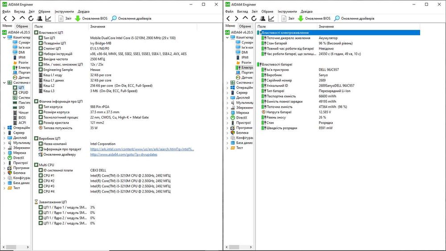Switch to Меню tab in right window
This screenshot has width=446, height=251.
[x=231, y=26]
